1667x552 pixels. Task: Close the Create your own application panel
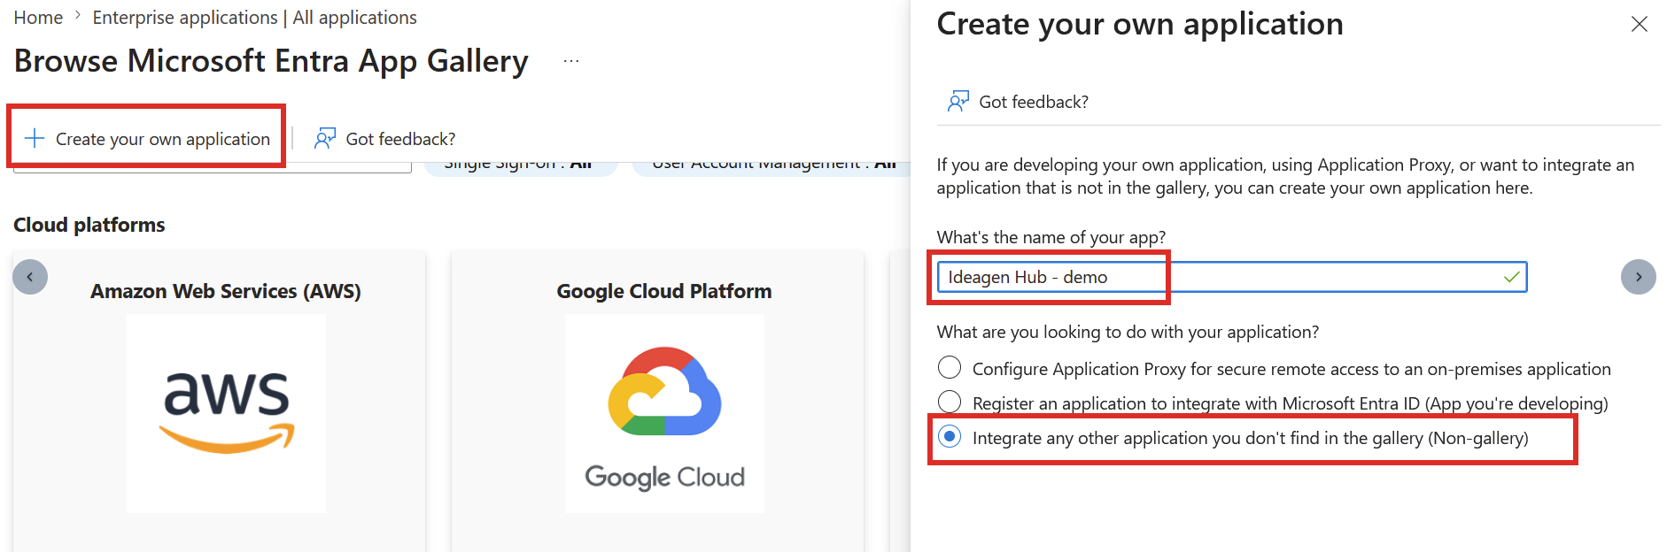tap(1639, 24)
